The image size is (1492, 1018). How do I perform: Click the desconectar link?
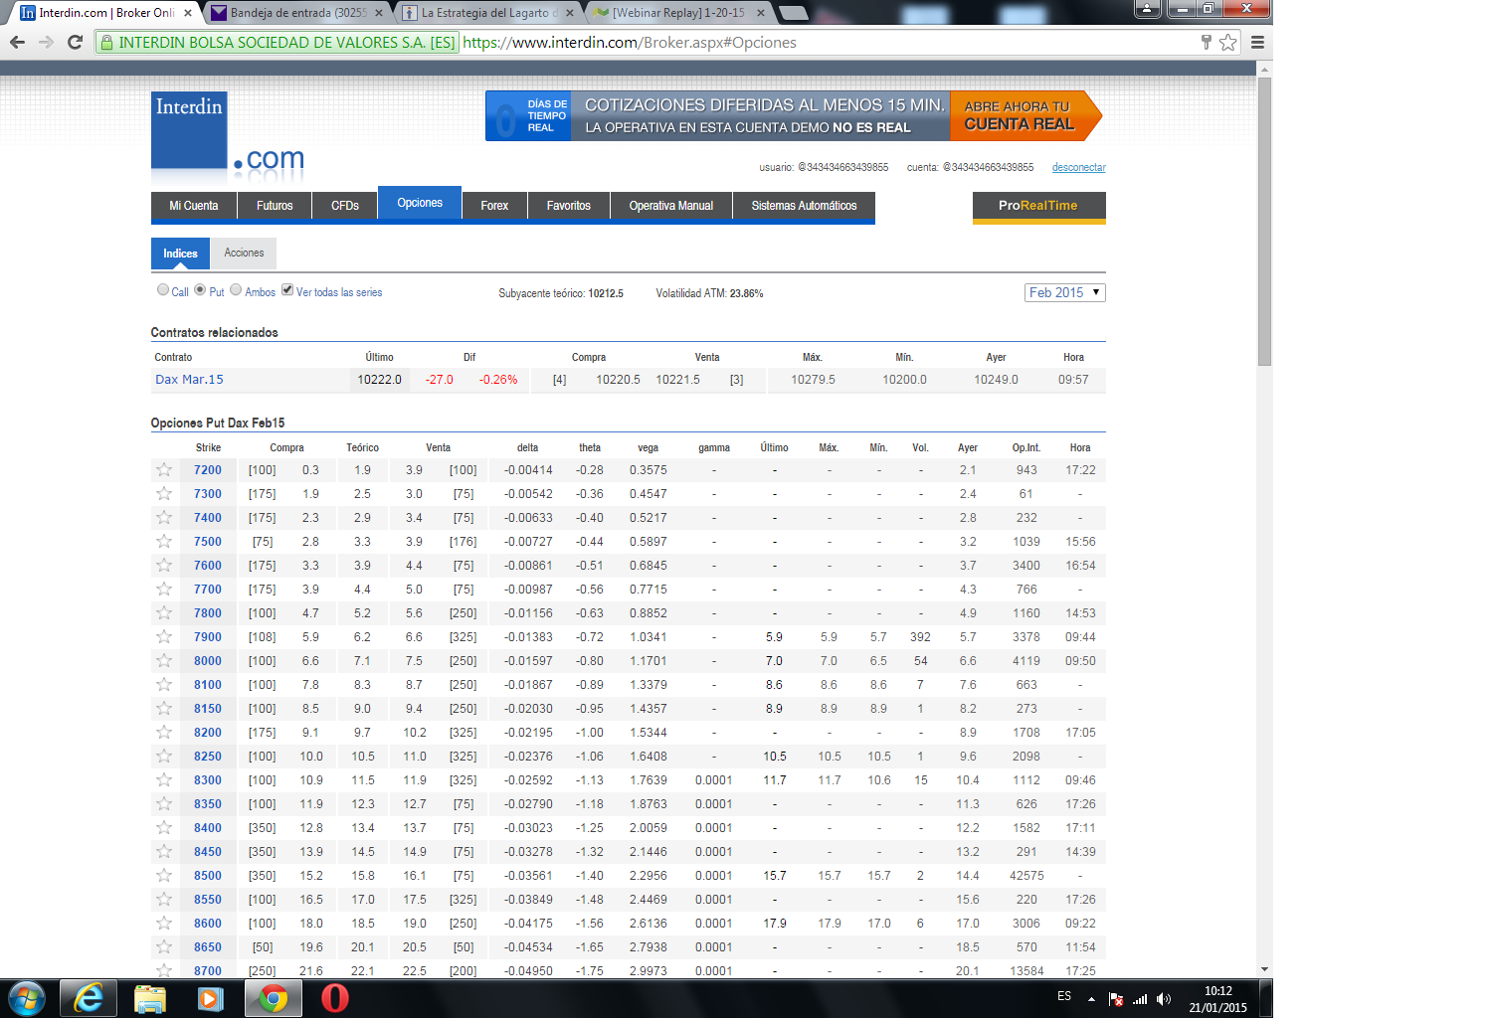1079,167
